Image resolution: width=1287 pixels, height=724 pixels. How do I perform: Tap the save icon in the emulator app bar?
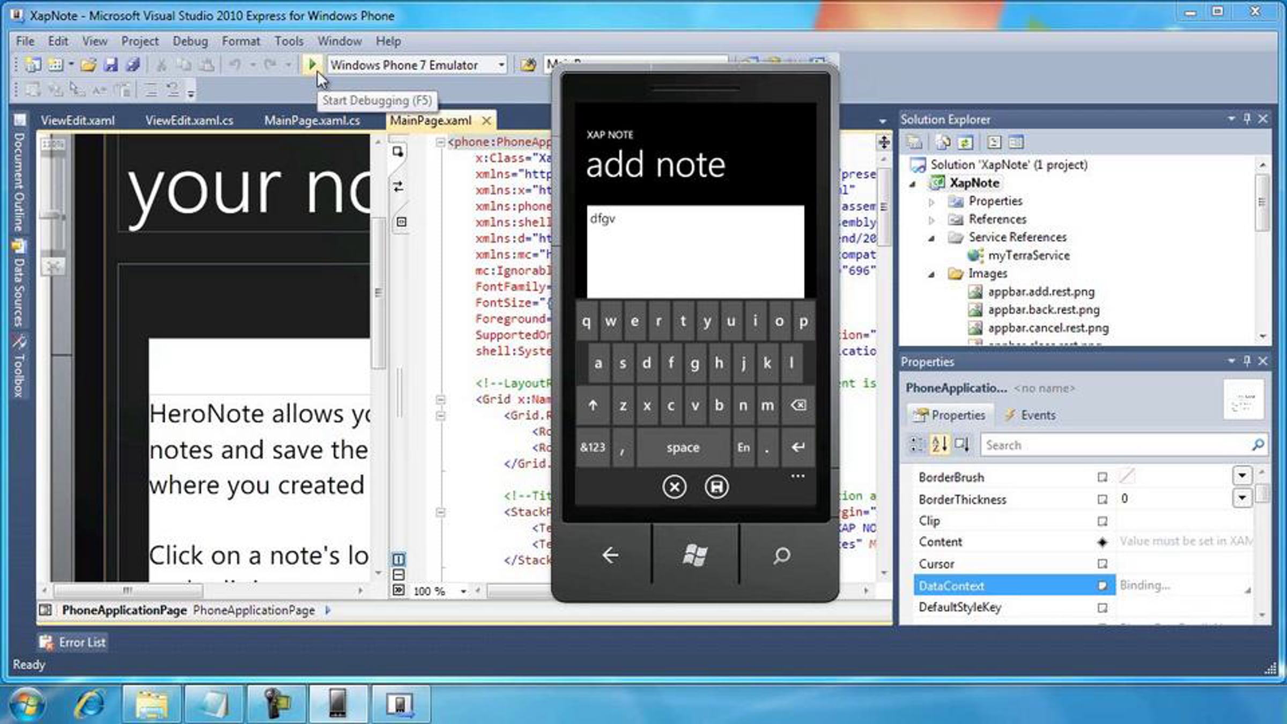(x=716, y=487)
